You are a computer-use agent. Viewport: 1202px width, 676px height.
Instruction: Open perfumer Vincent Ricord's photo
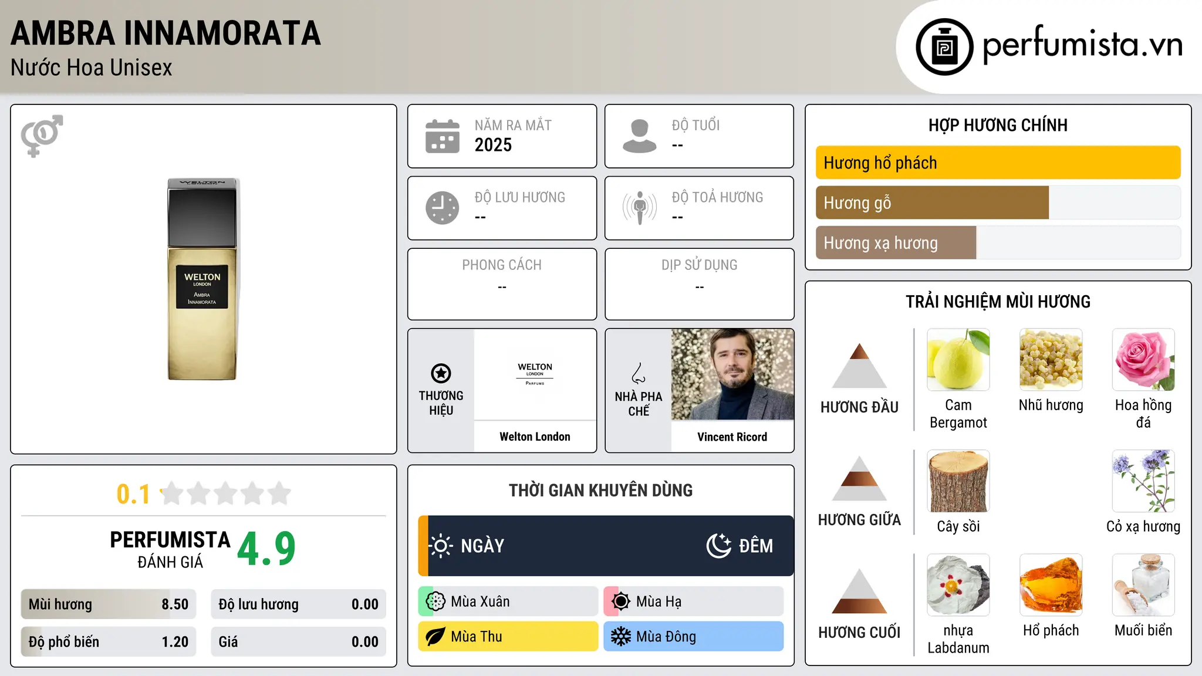pos(732,374)
